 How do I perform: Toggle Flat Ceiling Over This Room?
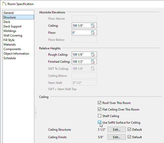pos(99,109)
